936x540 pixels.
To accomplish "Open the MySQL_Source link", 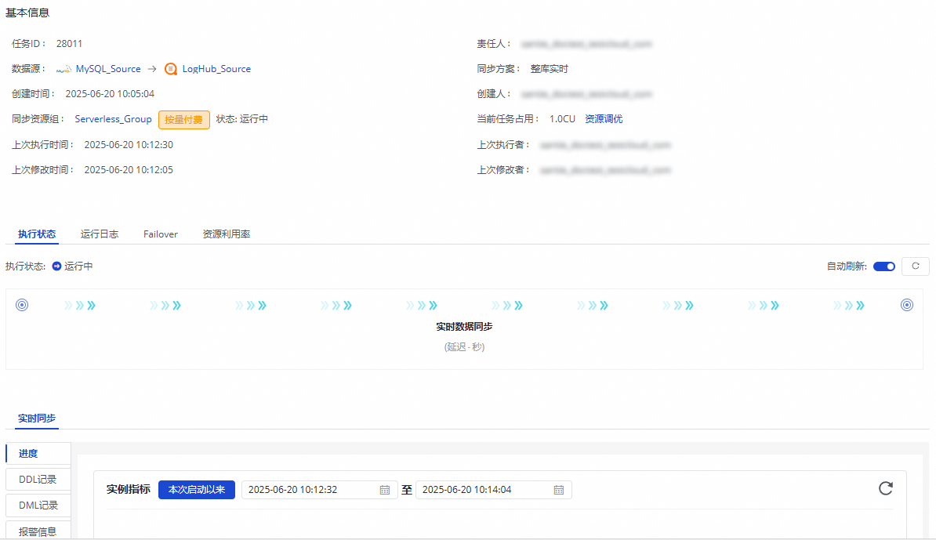I will [x=108, y=69].
